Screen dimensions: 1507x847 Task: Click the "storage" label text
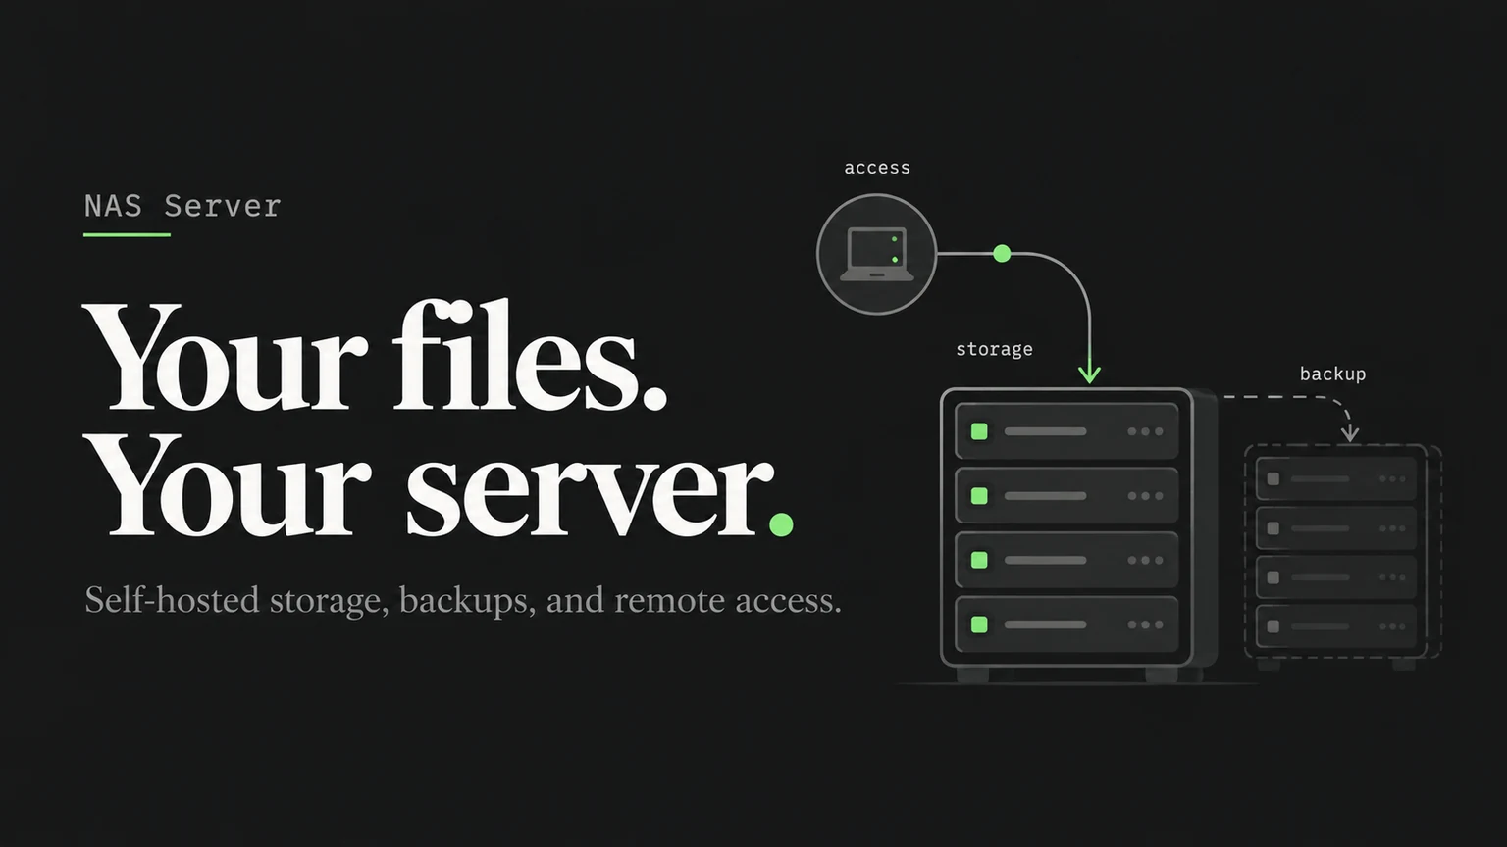click(x=994, y=349)
